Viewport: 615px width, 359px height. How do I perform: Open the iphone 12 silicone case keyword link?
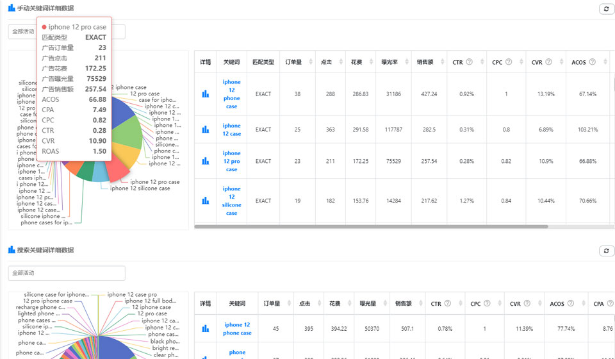coord(231,201)
